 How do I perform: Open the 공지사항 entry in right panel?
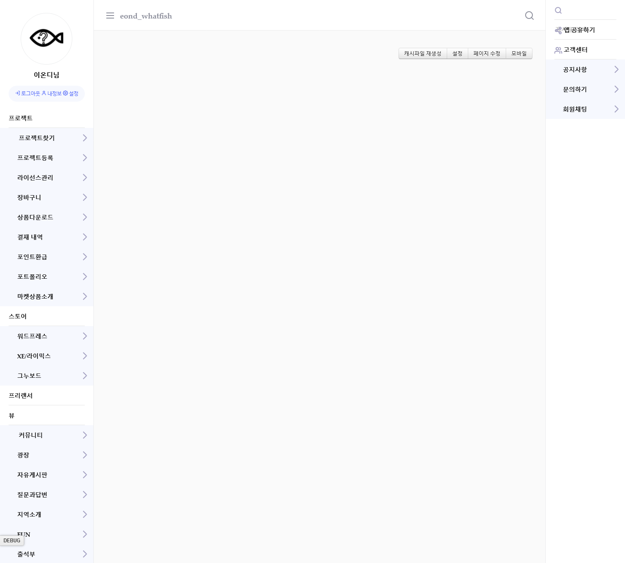coord(575,69)
